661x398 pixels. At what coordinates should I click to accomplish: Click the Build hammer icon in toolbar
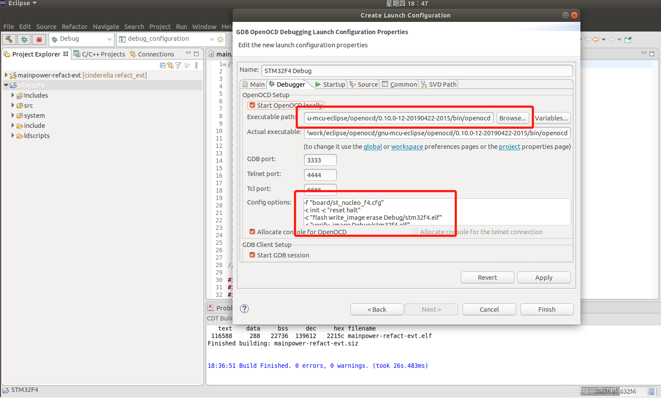click(x=9, y=39)
